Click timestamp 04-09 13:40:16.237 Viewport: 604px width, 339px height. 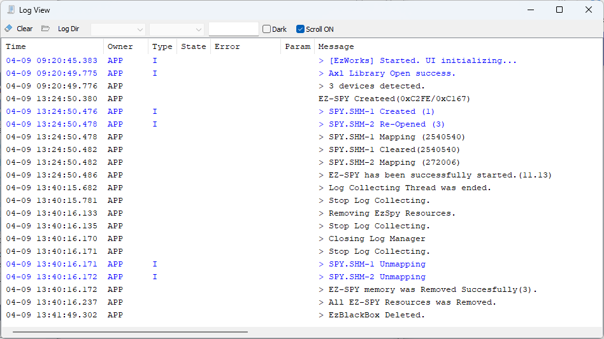coord(52,302)
